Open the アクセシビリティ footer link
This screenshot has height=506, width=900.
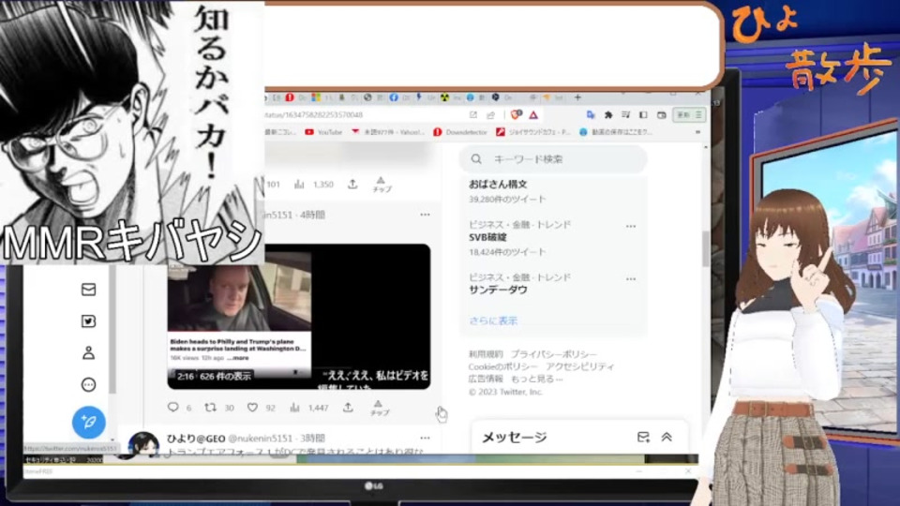[x=579, y=366]
